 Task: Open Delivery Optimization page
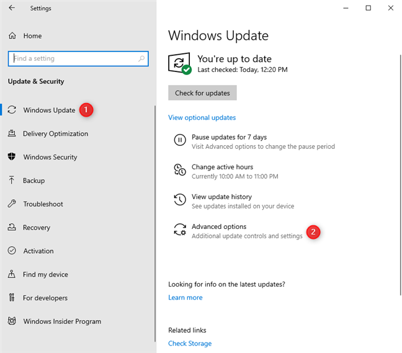(x=55, y=133)
